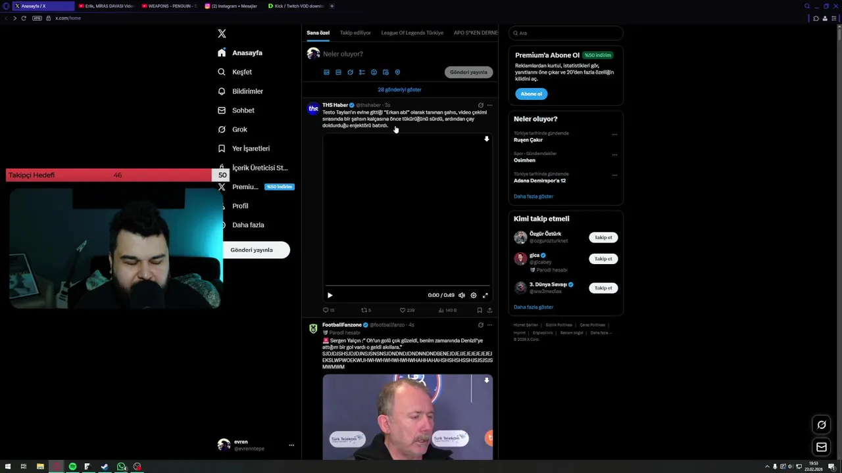Click Grok enhance icon in composer
This screenshot has width=842, height=473.
350,72
